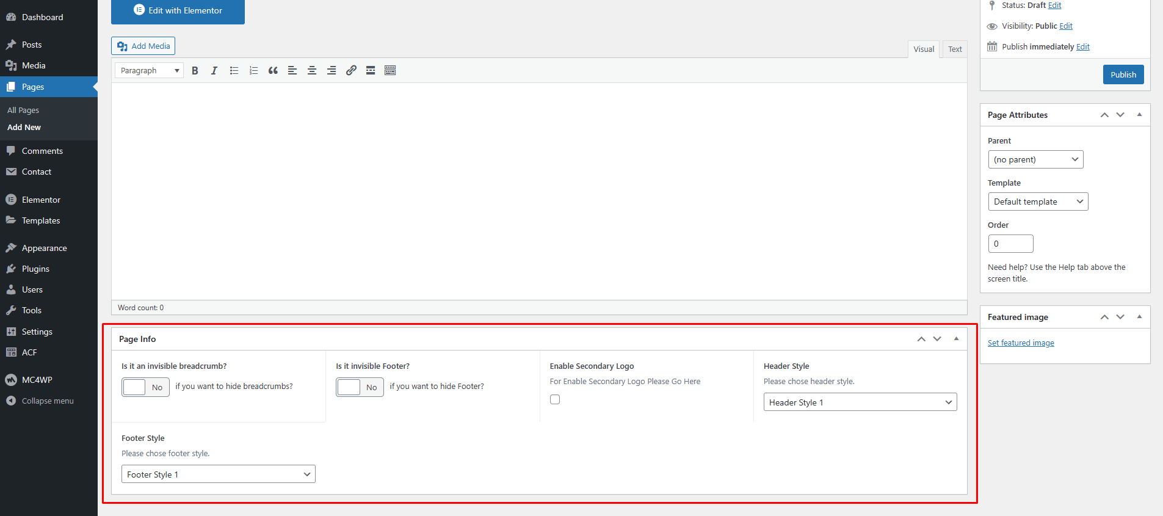Center-align the editor text
Screen dimensions: 1163x516
pos(312,71)
